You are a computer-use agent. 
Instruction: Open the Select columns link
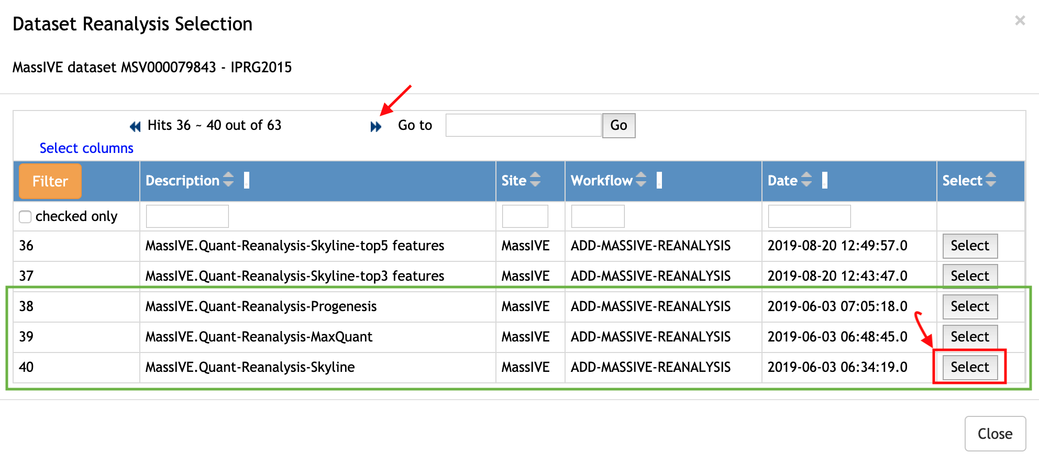(x=86, y=148)
